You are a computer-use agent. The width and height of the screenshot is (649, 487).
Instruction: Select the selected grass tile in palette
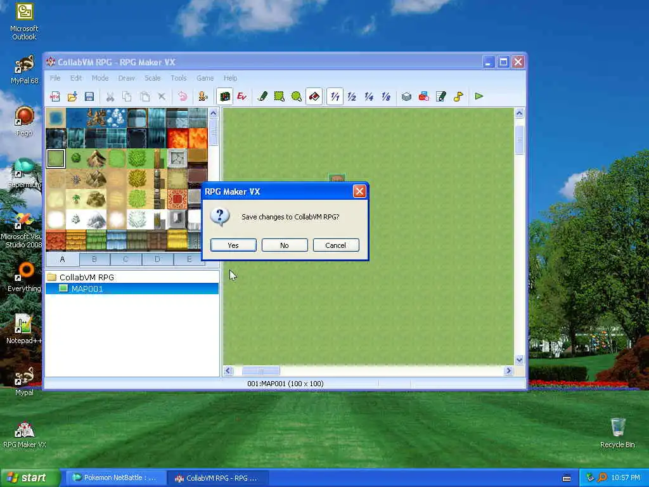(x=56, y=158)
